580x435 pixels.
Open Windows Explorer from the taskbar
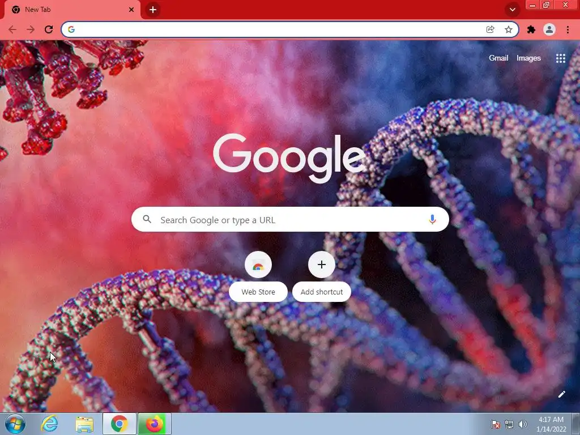[x=84, y=424]
